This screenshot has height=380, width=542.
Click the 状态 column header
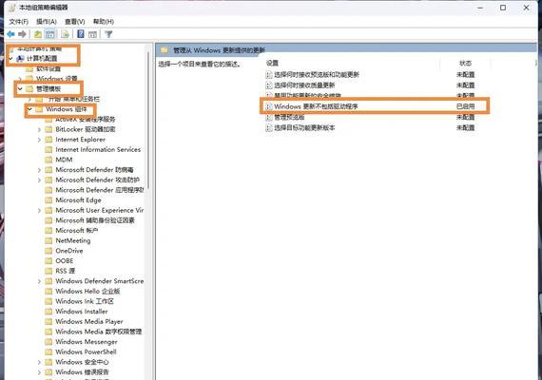pos(465,64)
